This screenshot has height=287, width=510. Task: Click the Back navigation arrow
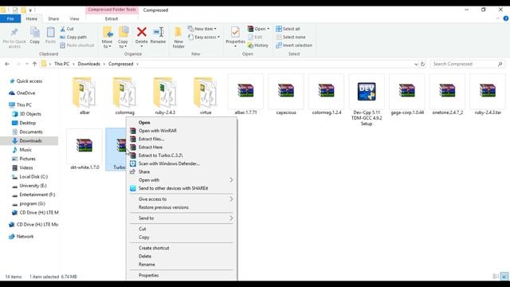click(7, 64)
